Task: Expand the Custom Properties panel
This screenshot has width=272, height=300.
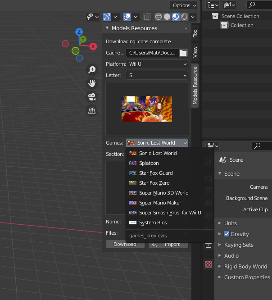Action: click(x=220, y=277)
